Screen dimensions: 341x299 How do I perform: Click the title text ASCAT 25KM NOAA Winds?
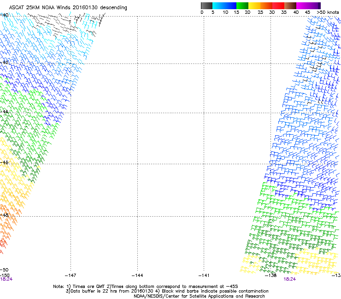(x=40, y=7)
